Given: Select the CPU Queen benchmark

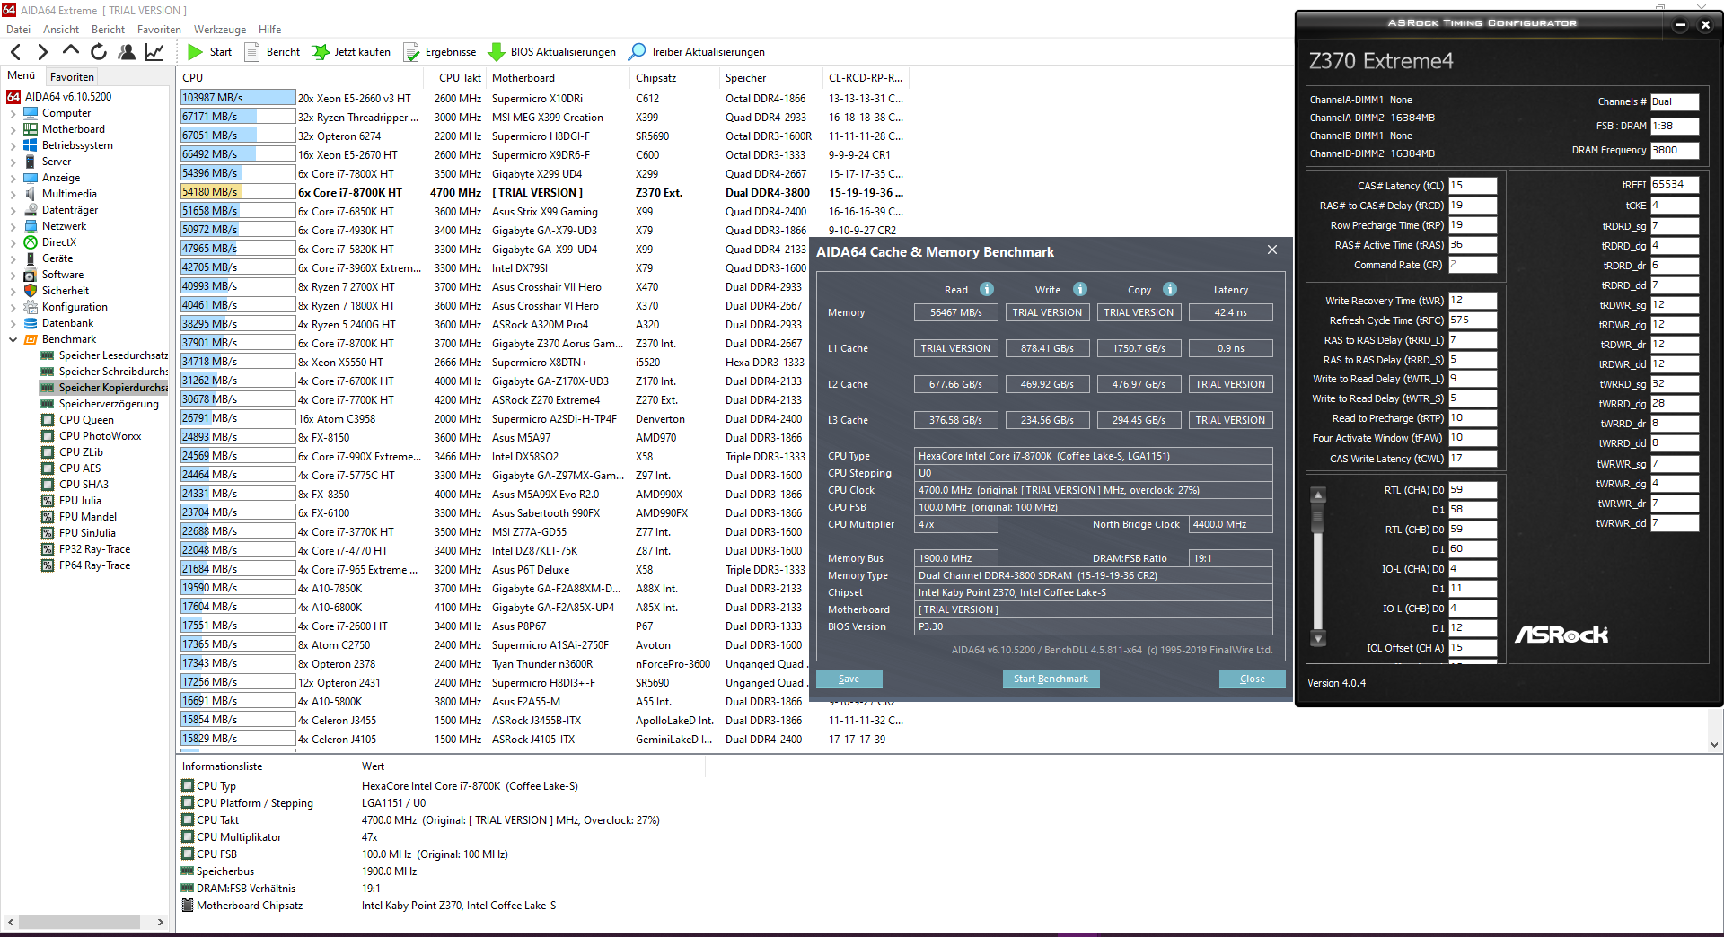Looking at the screenshot, I should (86, 420).
